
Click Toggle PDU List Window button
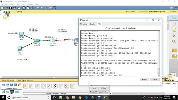click(99, 92)
